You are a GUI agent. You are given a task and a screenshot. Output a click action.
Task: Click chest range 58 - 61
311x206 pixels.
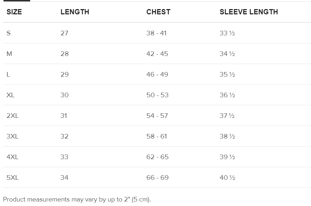[156, 136]
